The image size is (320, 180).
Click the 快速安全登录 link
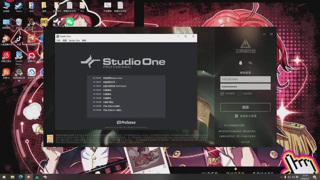pyautogui.click(x=248, y=116)
